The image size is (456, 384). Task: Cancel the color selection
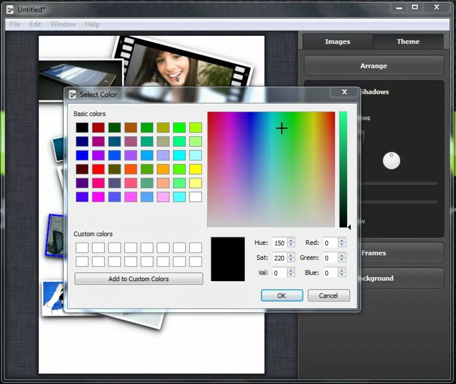coord(329,296)
